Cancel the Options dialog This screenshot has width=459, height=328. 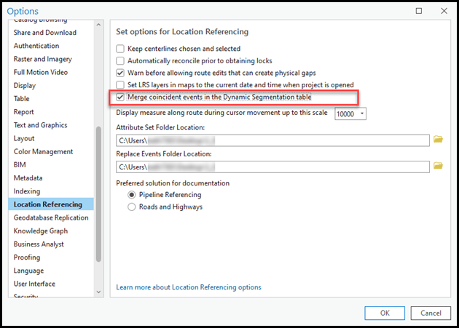tap(425, 313)
